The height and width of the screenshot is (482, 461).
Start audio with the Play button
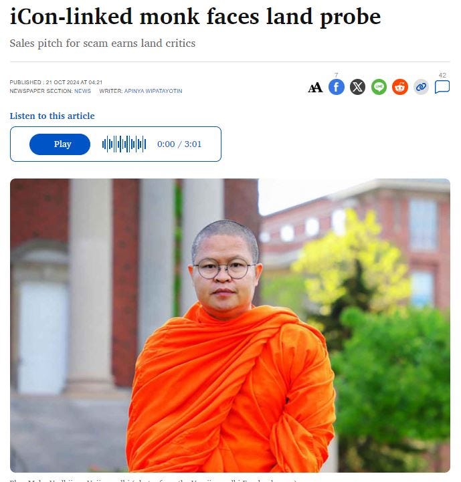(x=60, y=144)
